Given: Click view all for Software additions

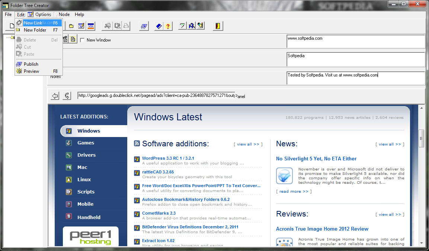Looking at the screenshot, I should [248, 144].
